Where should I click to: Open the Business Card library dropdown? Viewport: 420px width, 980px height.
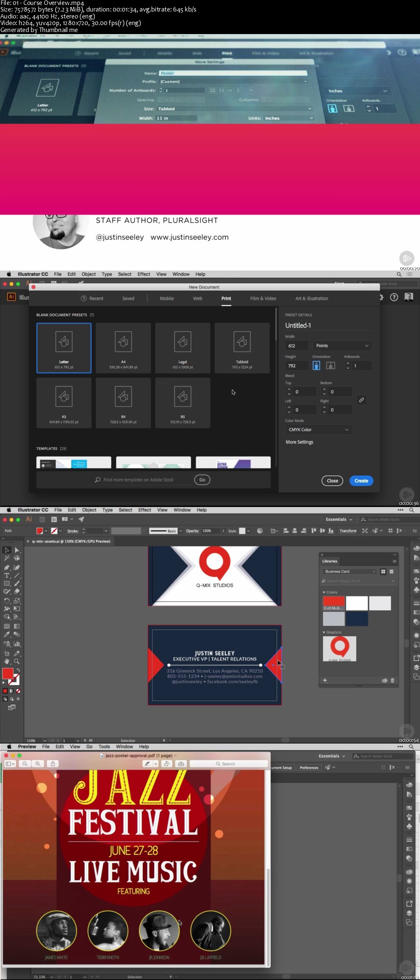pos(349,571)
